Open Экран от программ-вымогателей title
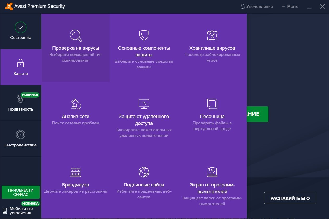The width and height of the screenshot is (329, 219). [x=212, y=188]
